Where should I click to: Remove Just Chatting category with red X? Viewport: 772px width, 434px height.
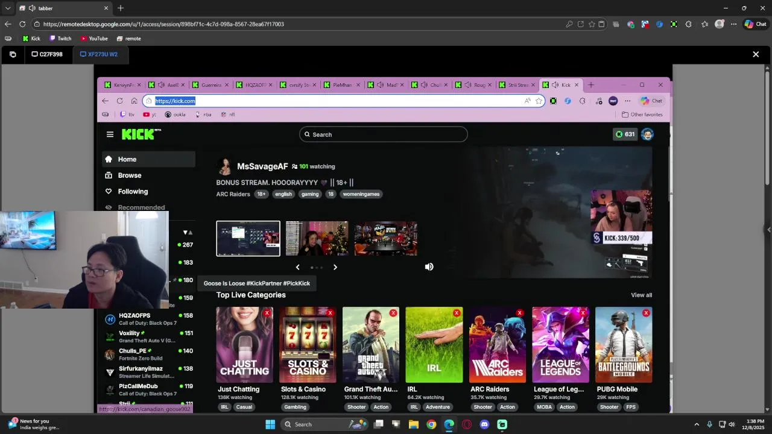[267, 313]
